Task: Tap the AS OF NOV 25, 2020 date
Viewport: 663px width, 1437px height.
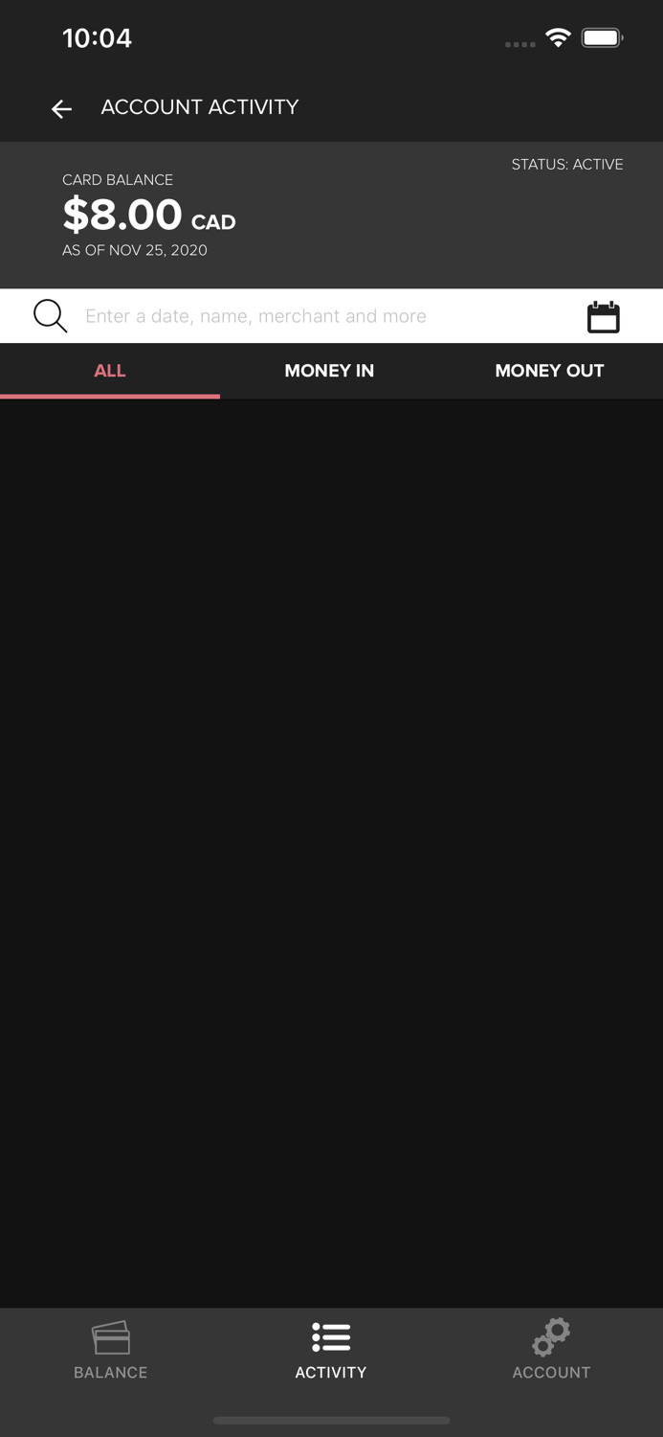Action: click(135, 250)
